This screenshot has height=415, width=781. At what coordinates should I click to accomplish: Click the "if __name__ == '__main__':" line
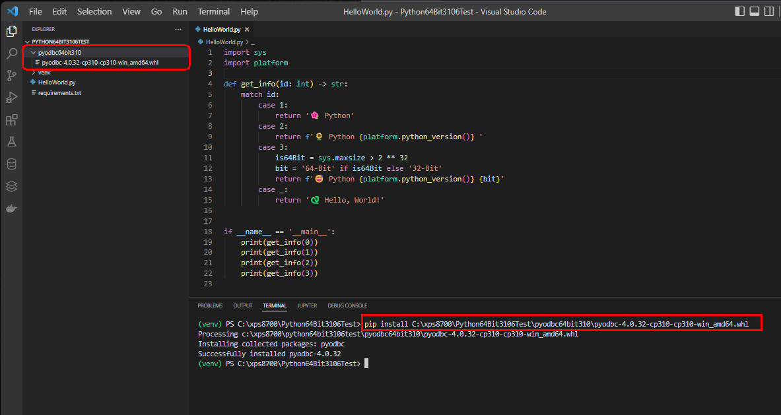pyautogui.click(x=279, y=232)
